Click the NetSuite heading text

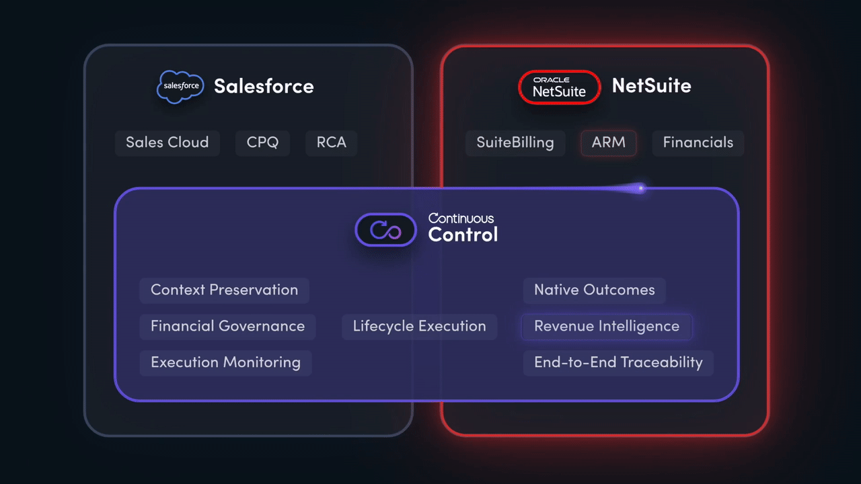(651, 86)
